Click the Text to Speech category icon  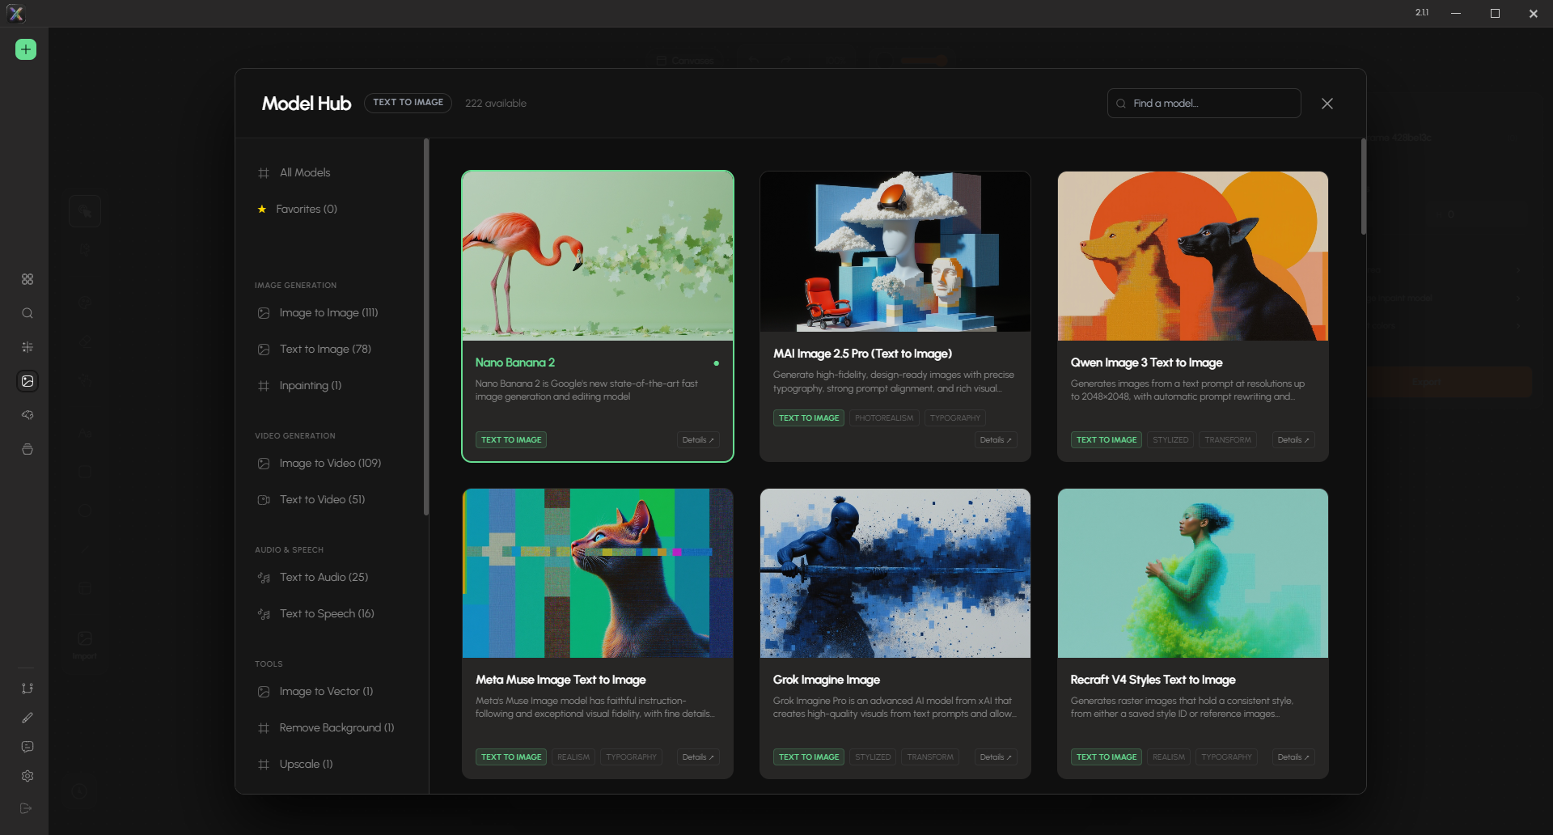[x=264, y=614]
